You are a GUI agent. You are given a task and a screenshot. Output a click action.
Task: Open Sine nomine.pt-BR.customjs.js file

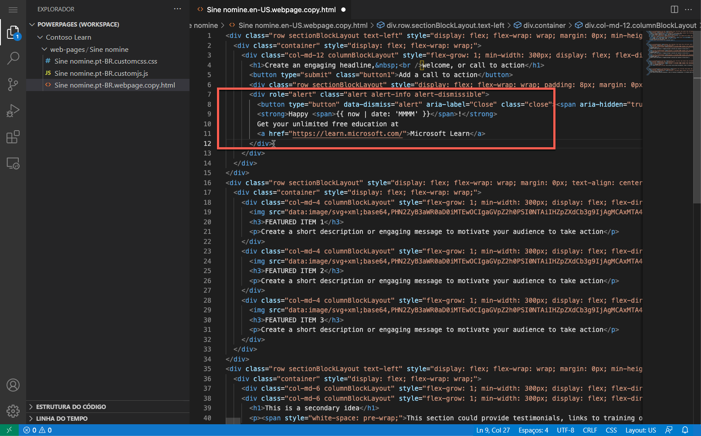pyautogui.click(x=101, y=73)
